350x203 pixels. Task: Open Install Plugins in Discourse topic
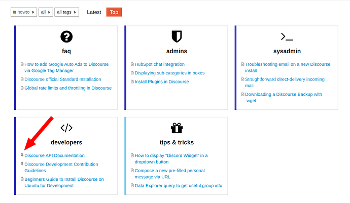pos(162,82)
